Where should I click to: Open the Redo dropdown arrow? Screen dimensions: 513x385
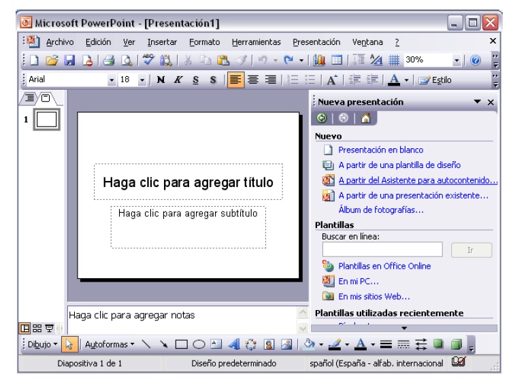tap(301, 61)
